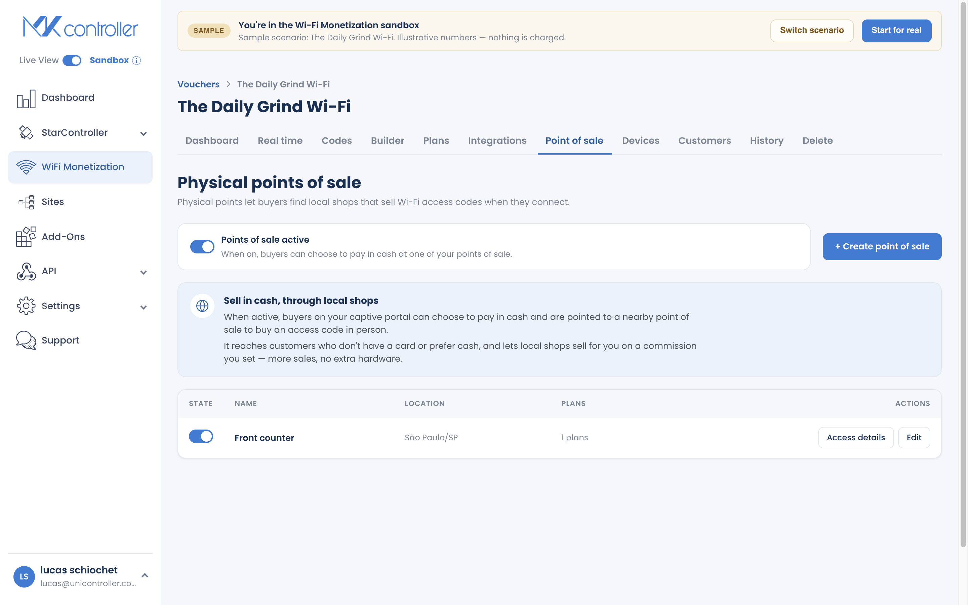This screenshot has width=968, height=605.
Task: Open the Builder tab
Action: tap(388, 140)
